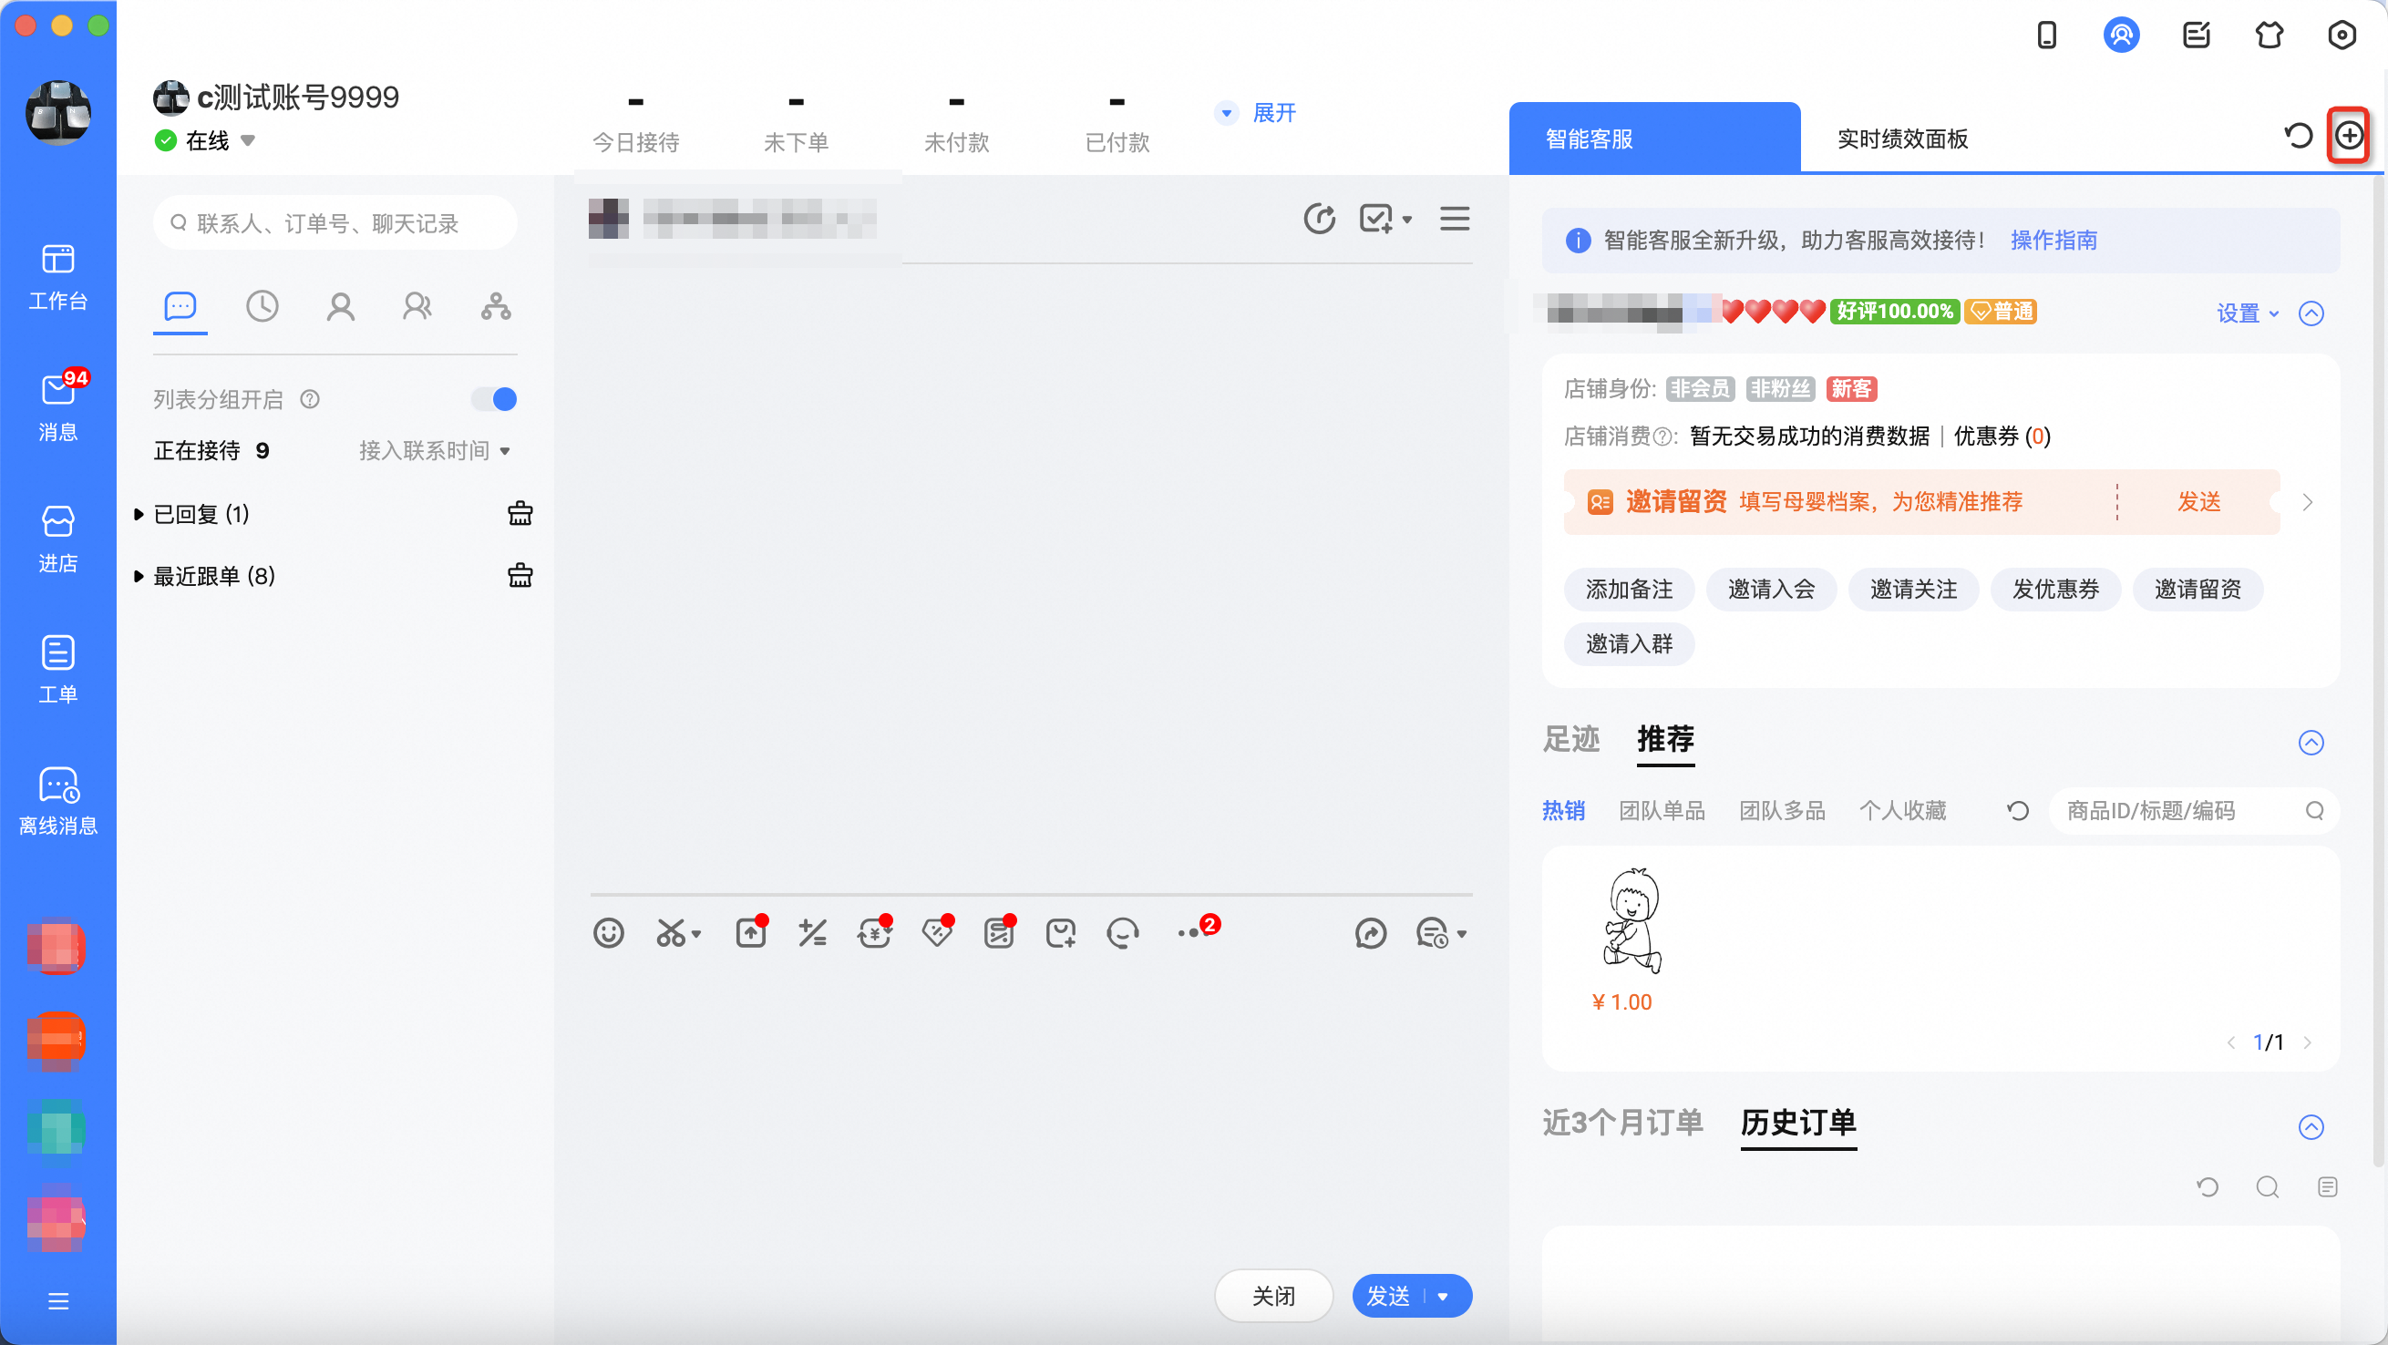The width and height of the screenshot is (2388, 1345).
Task: Open the notes edit icon in top bar
Action: (2196, 36)
